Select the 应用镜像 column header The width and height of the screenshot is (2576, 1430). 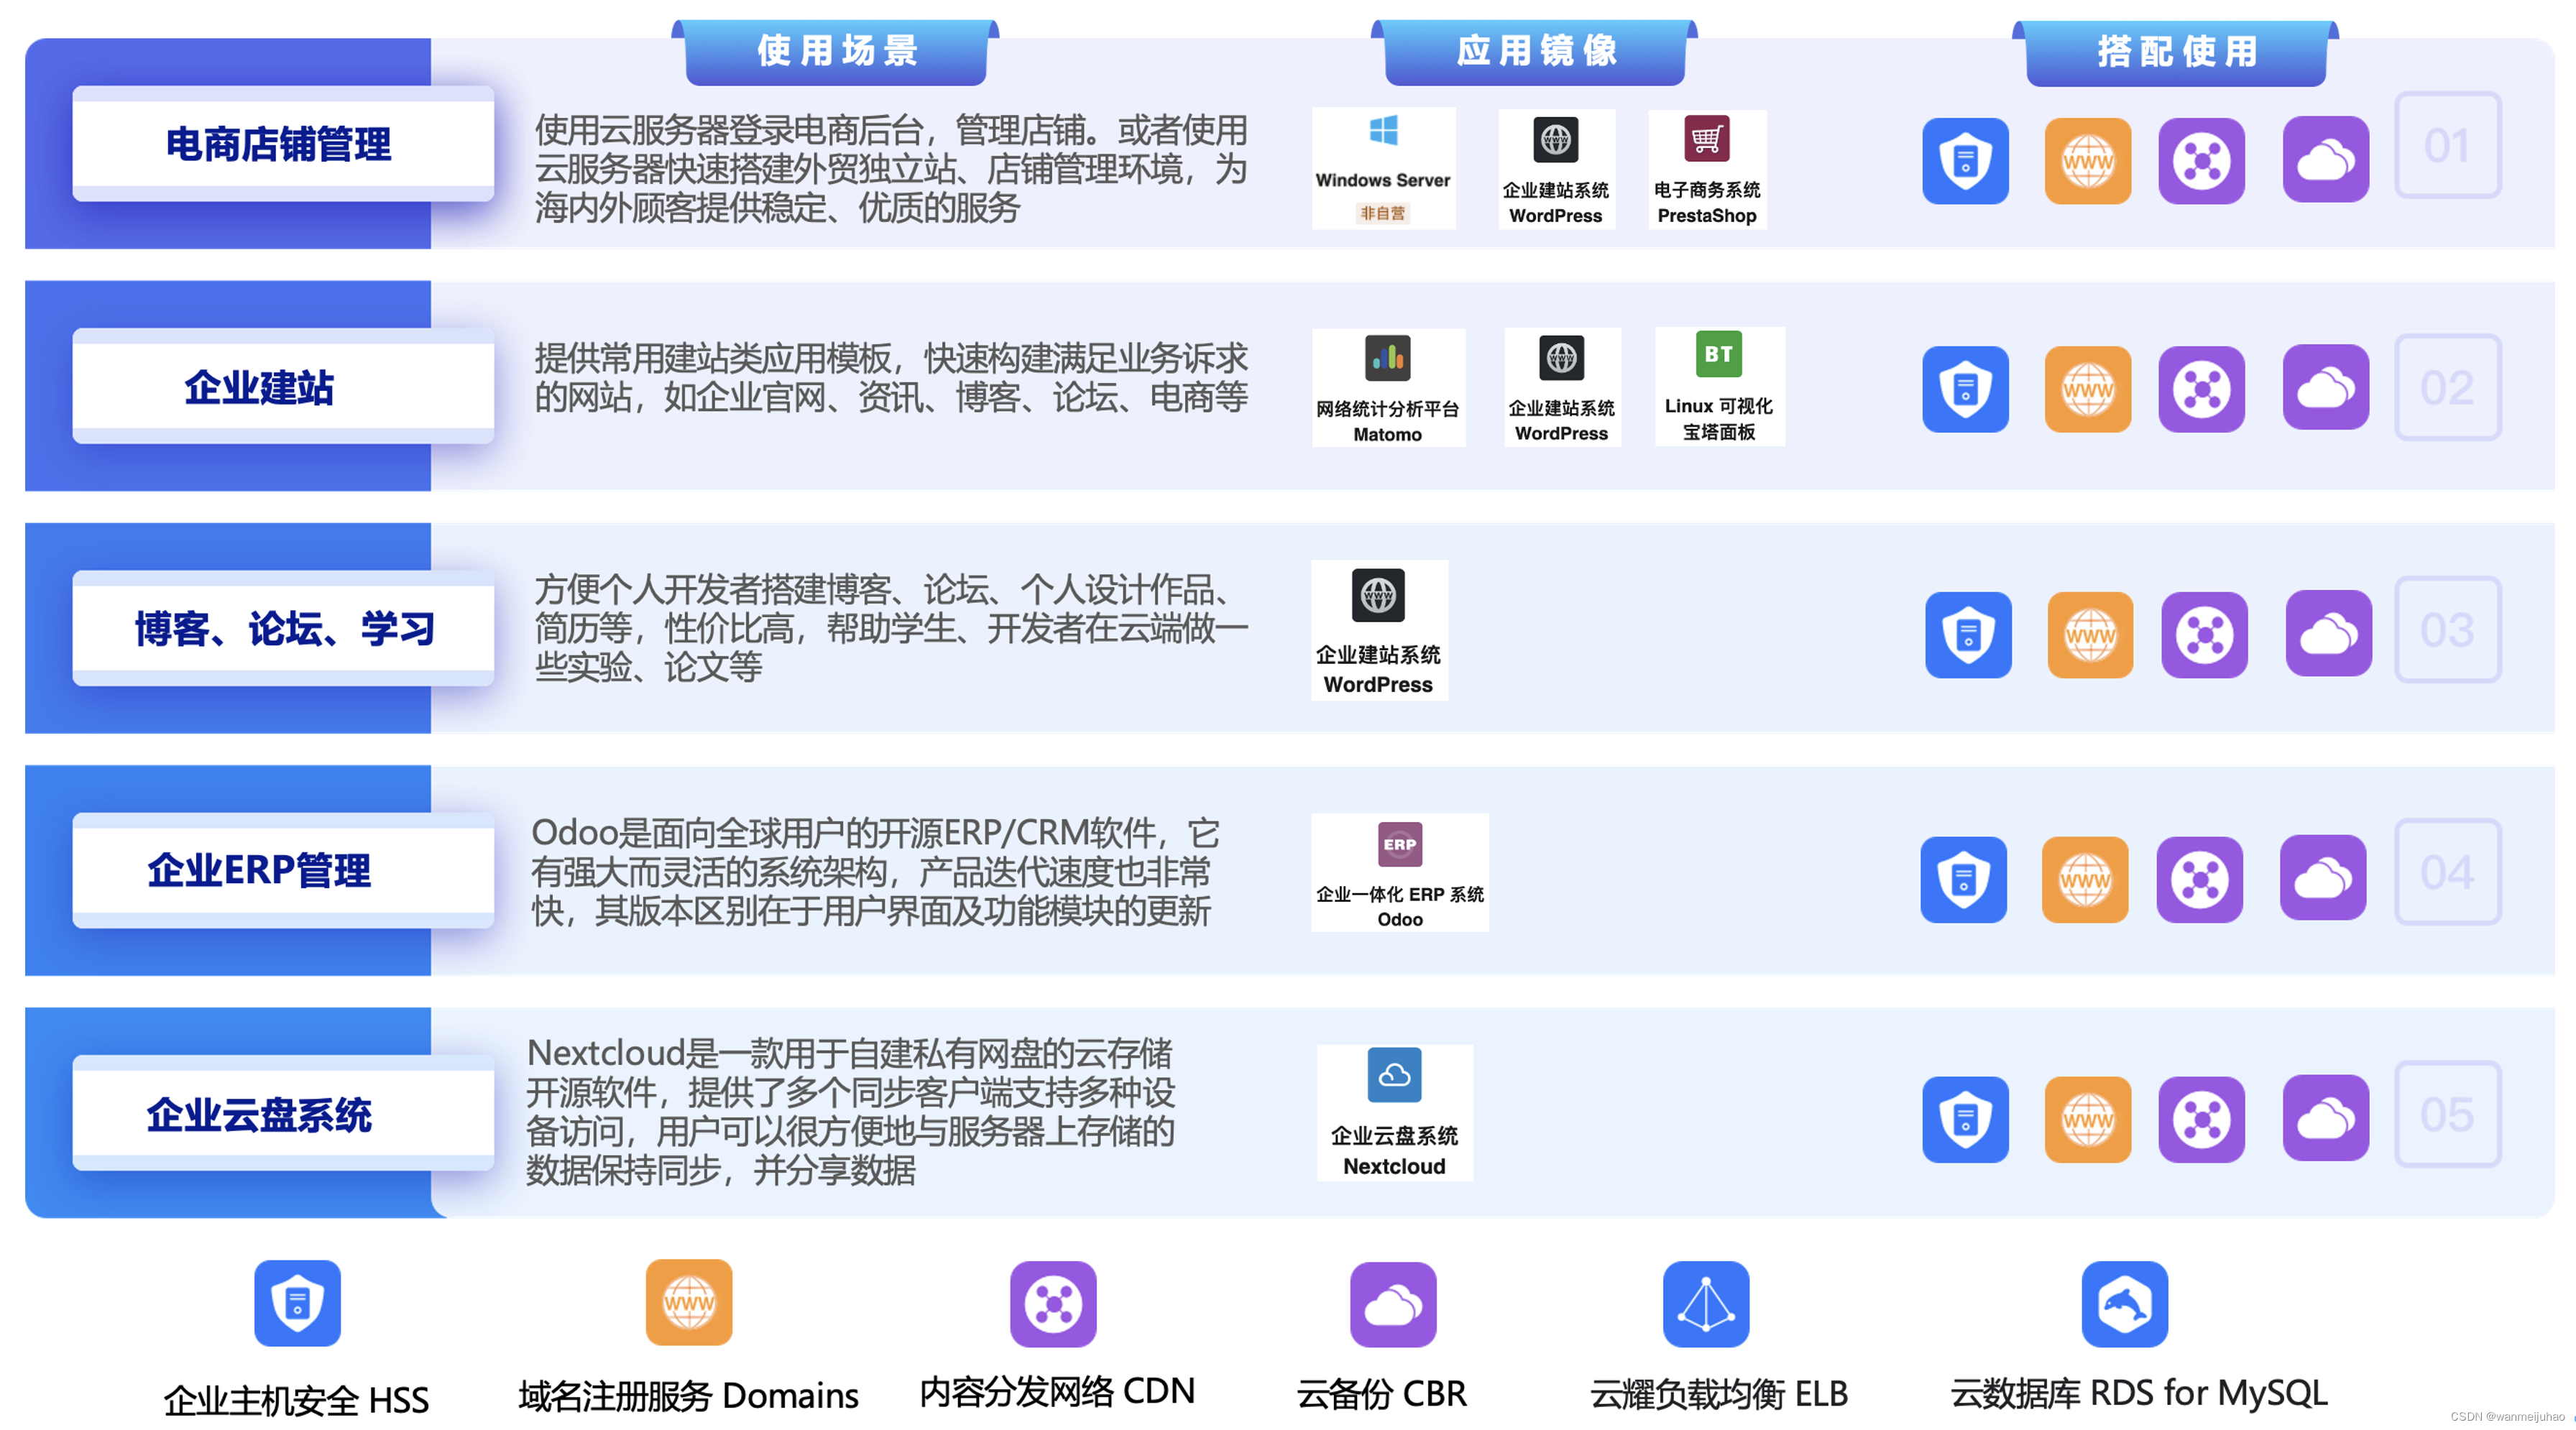(x=1535, y=52)
